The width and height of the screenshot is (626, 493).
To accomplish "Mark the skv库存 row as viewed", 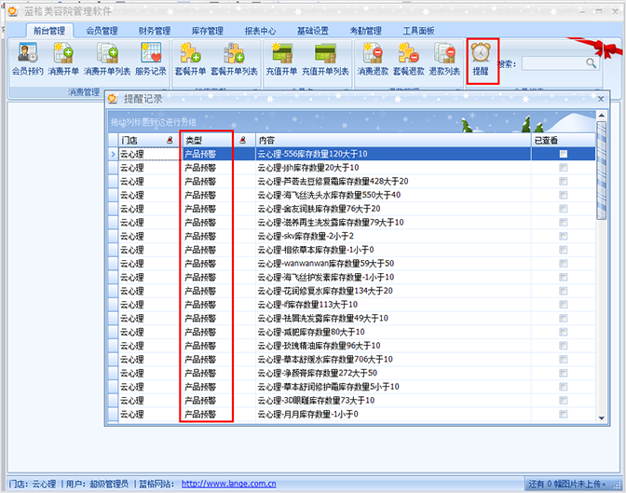I will (563, 237).
